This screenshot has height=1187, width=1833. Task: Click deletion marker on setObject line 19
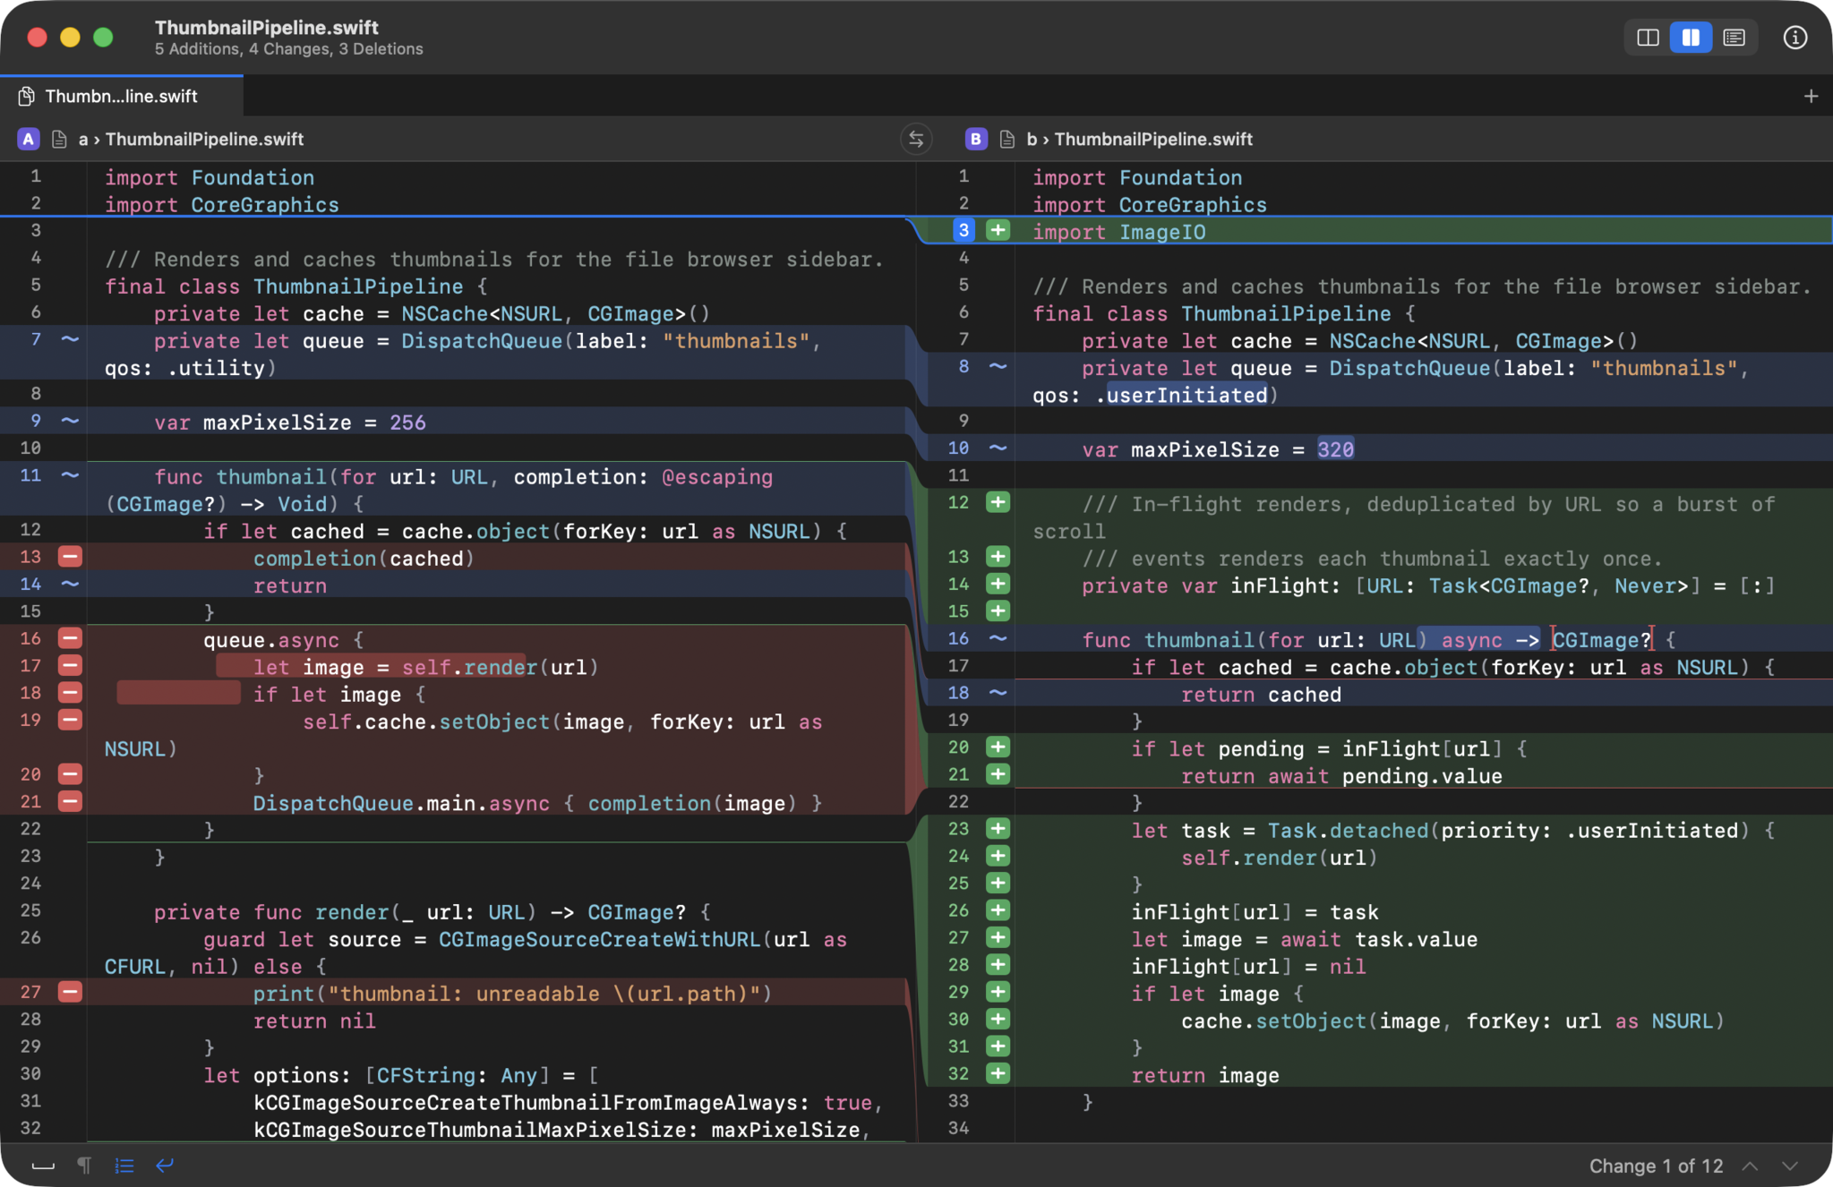pos(70,720)
